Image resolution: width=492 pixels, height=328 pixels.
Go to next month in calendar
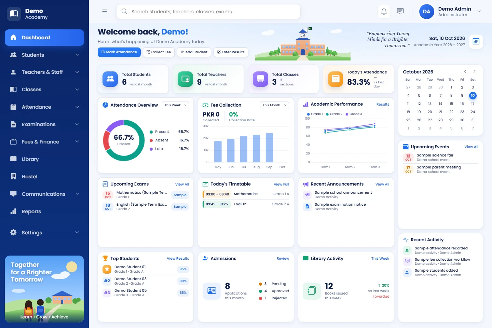[474, 71]
